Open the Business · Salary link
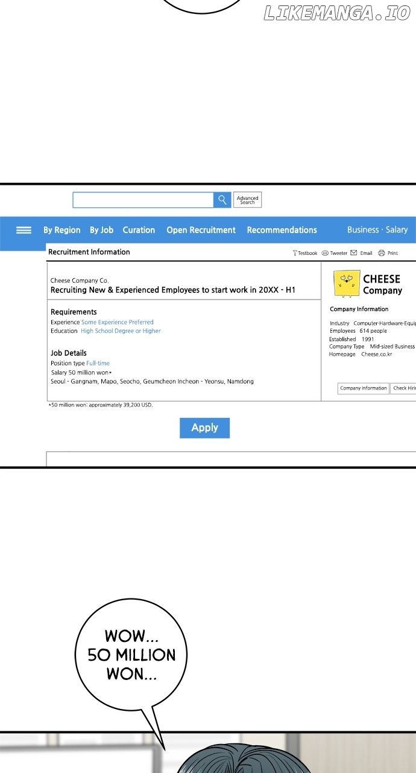This screenshot has width=416, height=773. click(x=377, y=230)
